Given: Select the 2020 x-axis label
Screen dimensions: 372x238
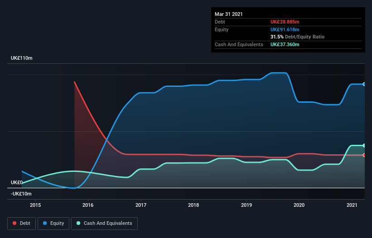Looking at the screenshot, I should pyautogui.click(x=299, y=205).
